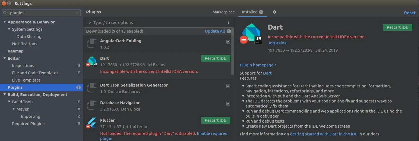Collapse the Editor section arrow
Image resolution: width=419 pixels, height=141 pixels.
4,58
